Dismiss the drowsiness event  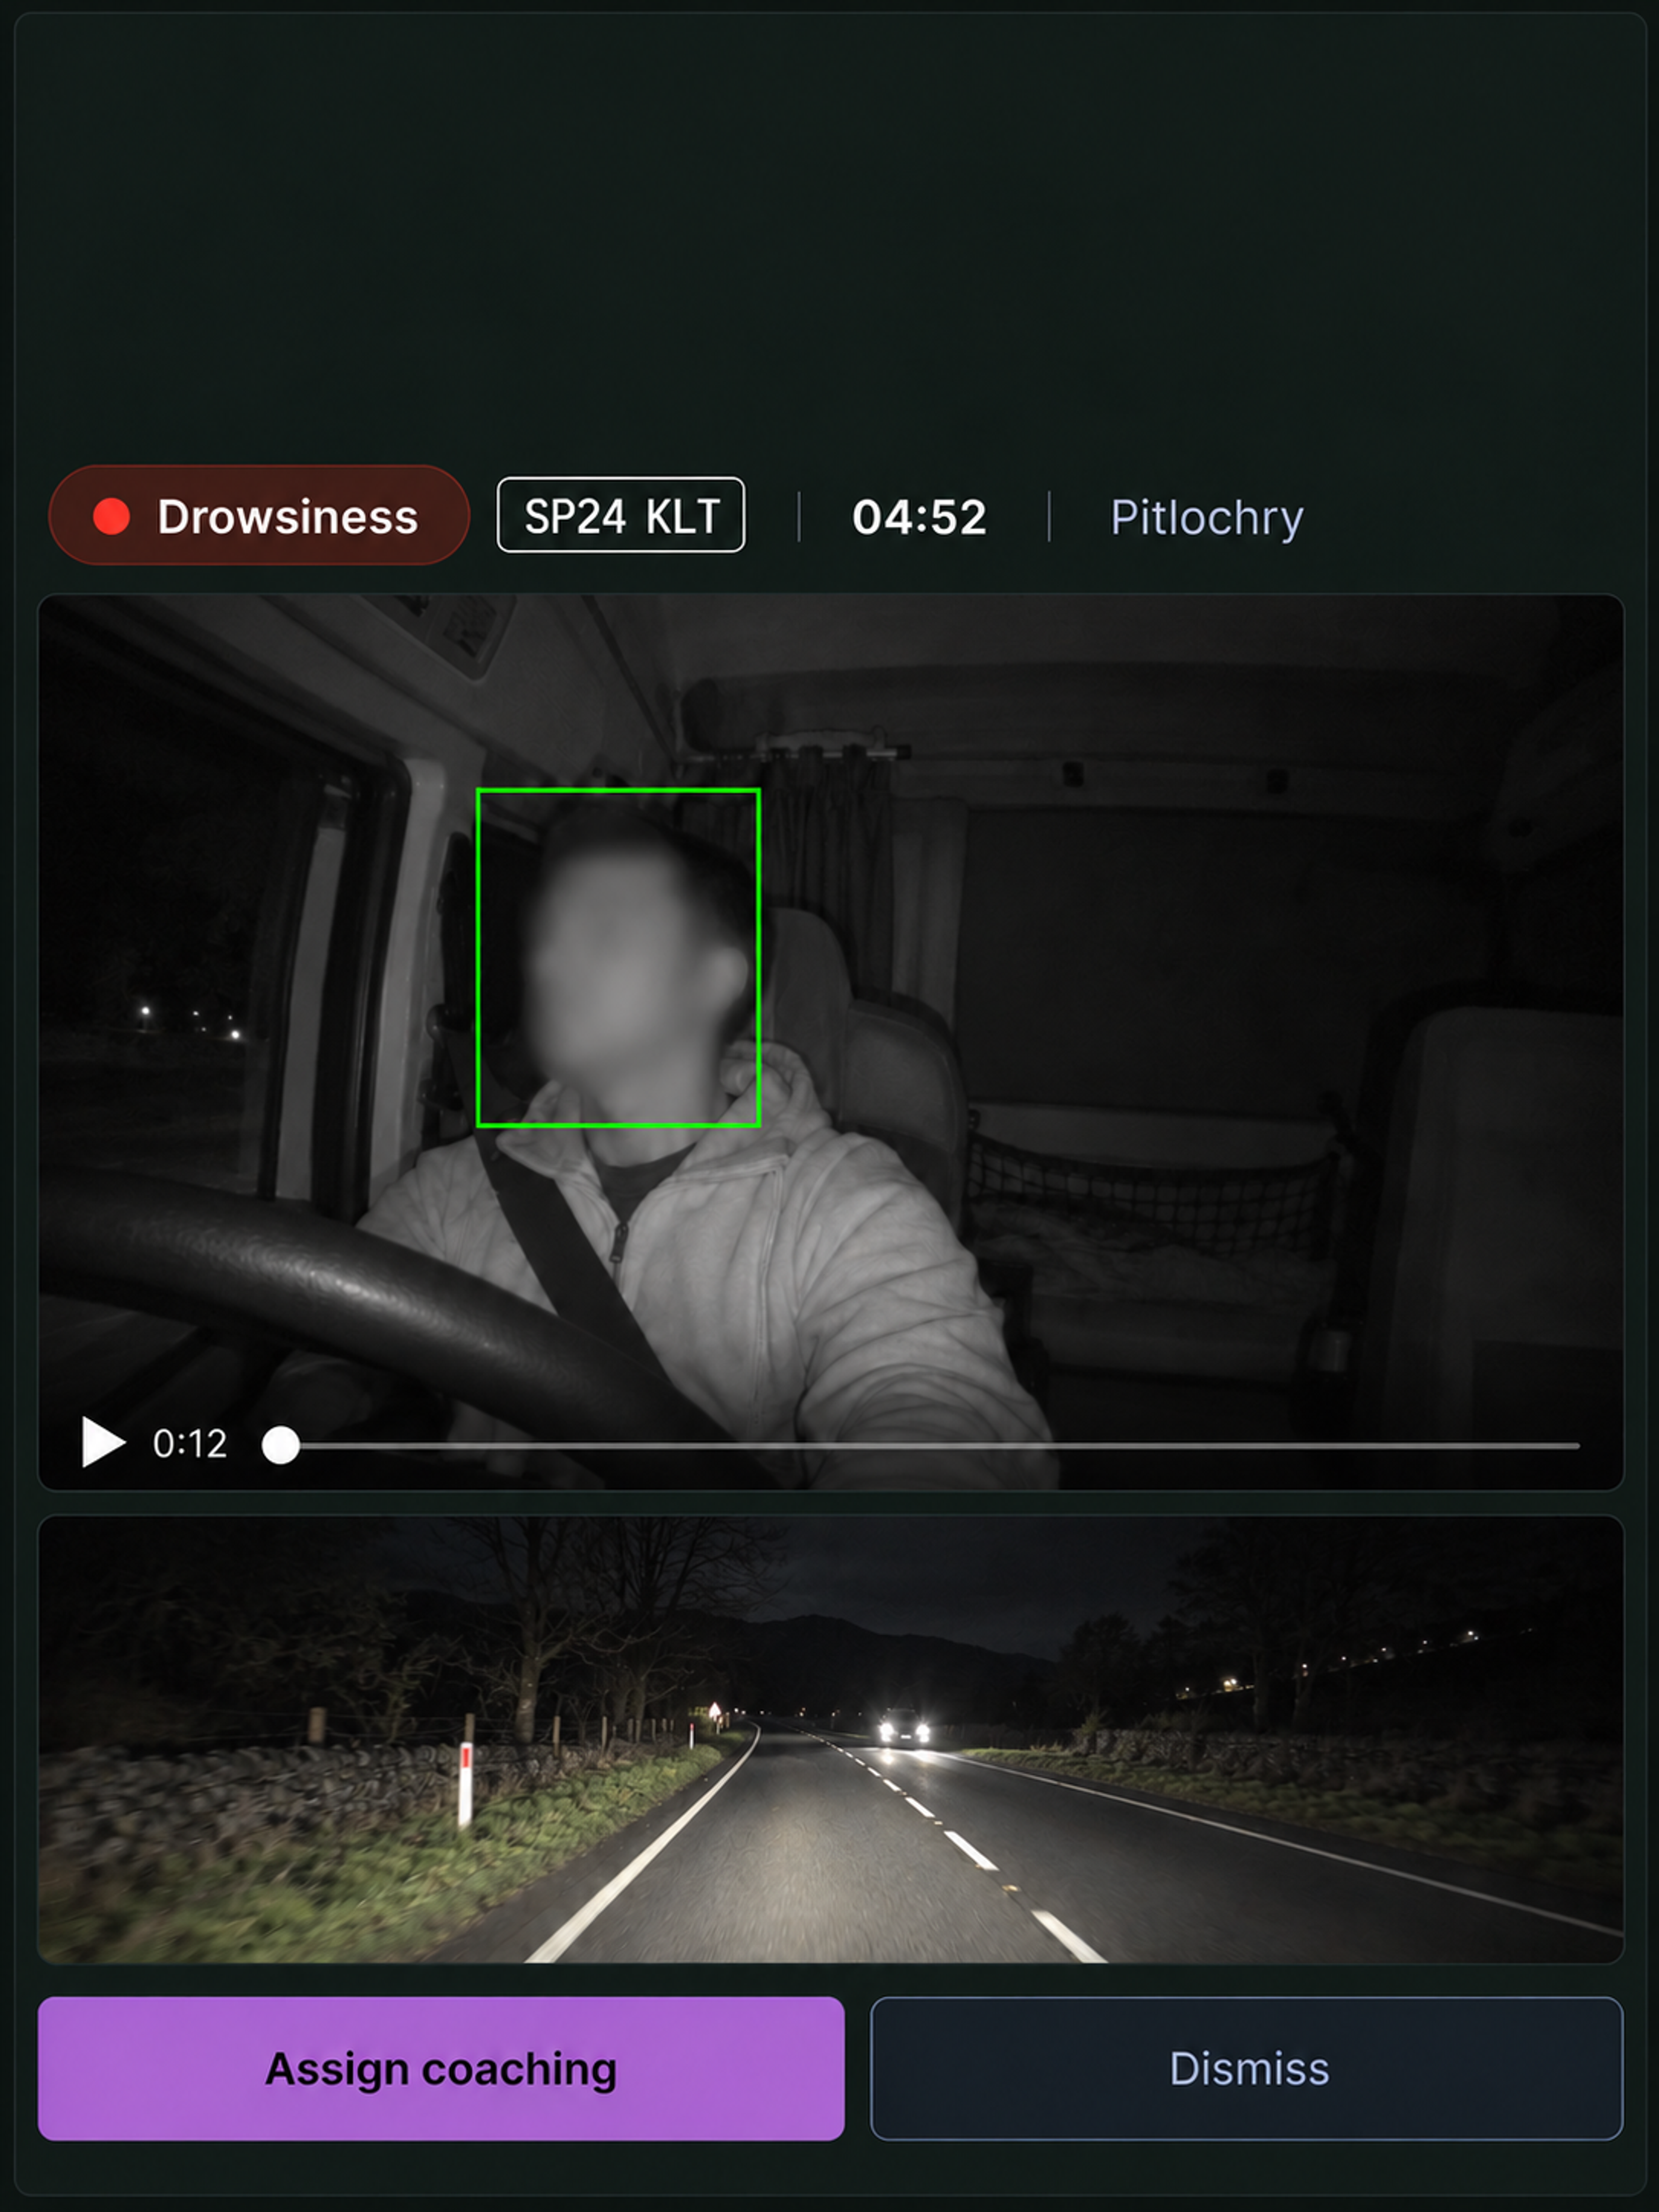pyautogui.click(x=1246, y=2068)
